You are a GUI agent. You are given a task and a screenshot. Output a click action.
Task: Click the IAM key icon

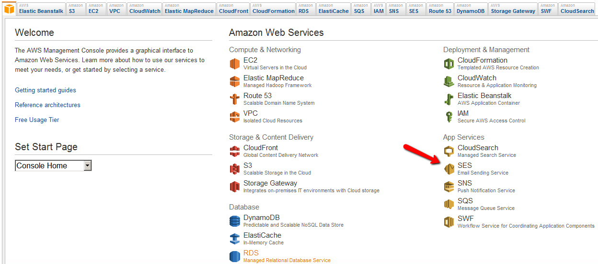coord(448,117)
